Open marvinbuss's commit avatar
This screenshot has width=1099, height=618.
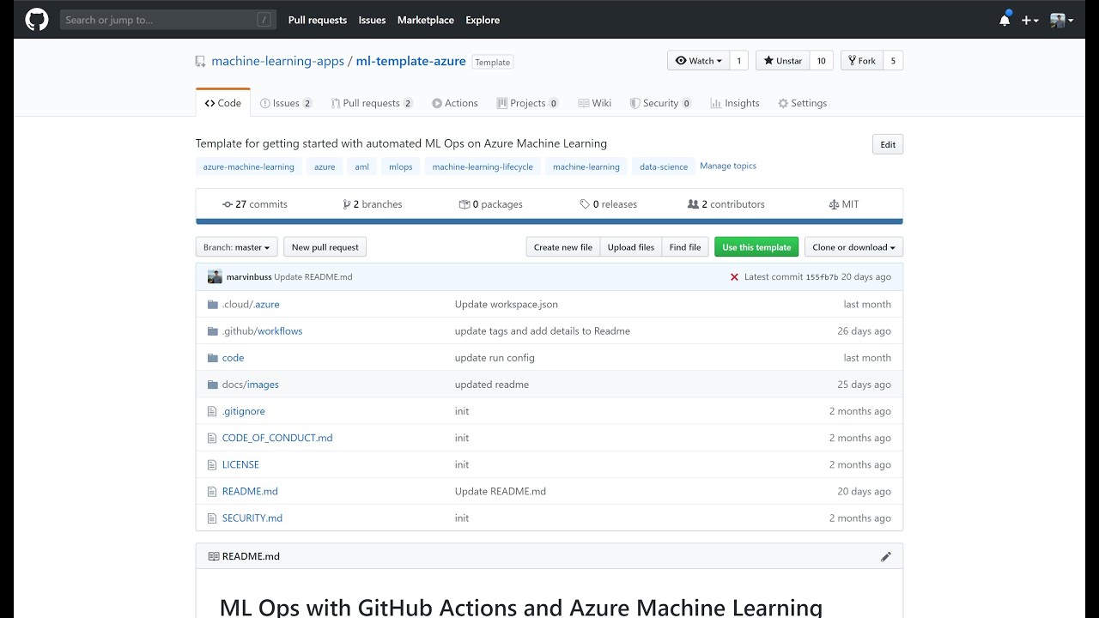[215, 276]
